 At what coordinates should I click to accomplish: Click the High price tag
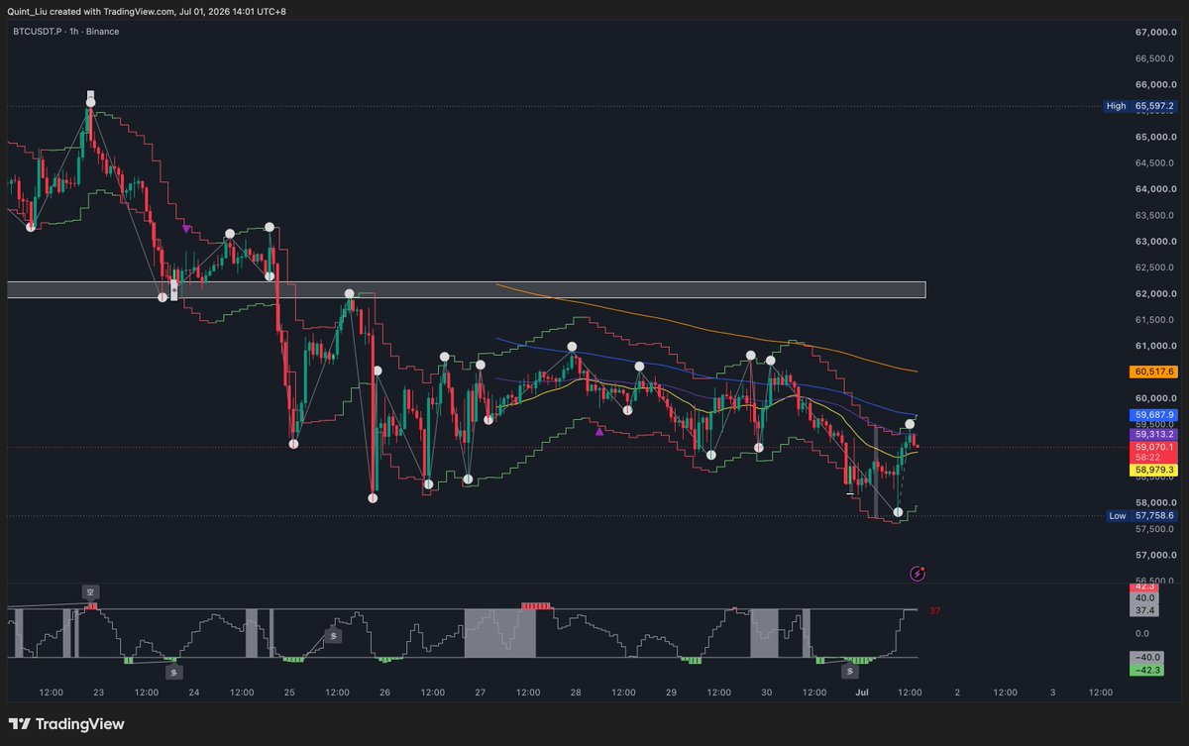pos(1118,106)
